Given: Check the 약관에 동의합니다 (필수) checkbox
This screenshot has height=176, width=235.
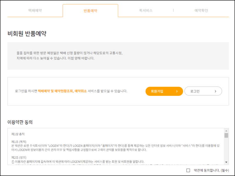Looking at the screenshot, I should click(188, 170).
